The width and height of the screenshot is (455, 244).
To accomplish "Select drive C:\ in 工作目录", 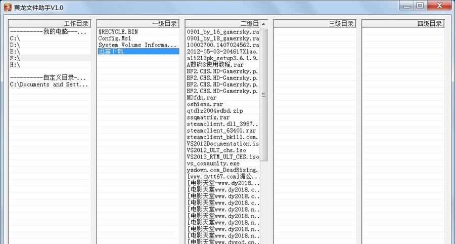I will pyautogui.click(x=50, y=38).
